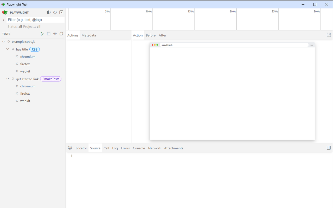Image resolution: width=333 pixels, height=208 pixels.
Task: Open the Network tab
Action: tap(155, 148)
